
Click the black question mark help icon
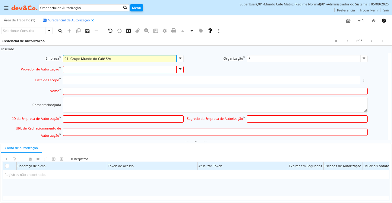tap(210, 31)
